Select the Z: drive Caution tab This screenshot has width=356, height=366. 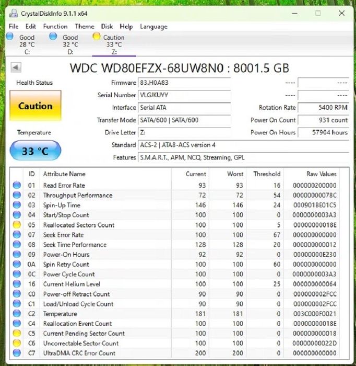coord(114,44)
